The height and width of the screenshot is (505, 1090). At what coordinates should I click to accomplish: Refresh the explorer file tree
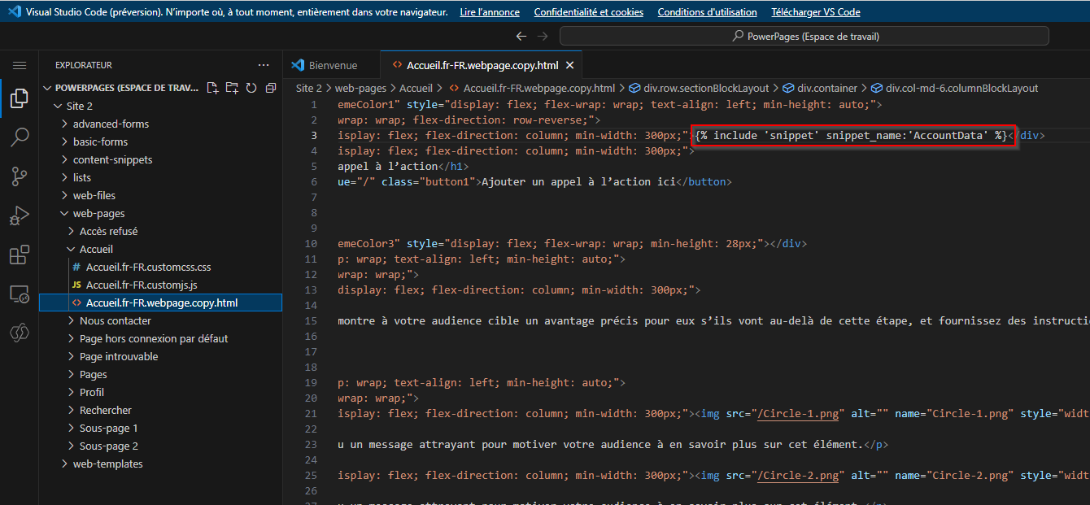(x=251, y=88)
